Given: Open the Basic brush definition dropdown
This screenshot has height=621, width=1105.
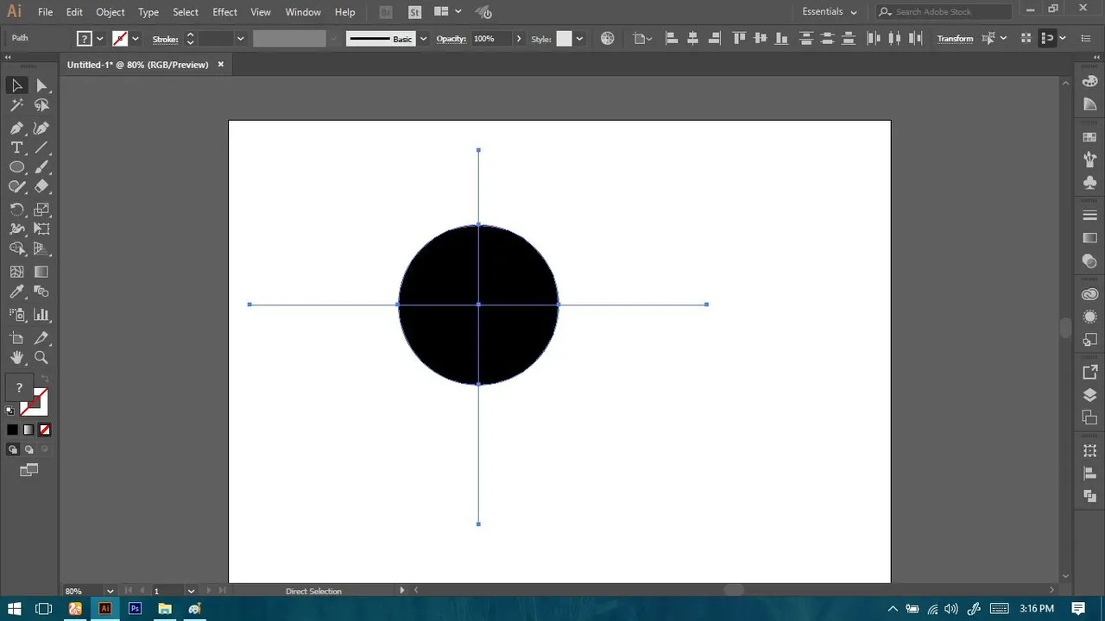Looking at the screenshot, I should (x=423, y=39).
